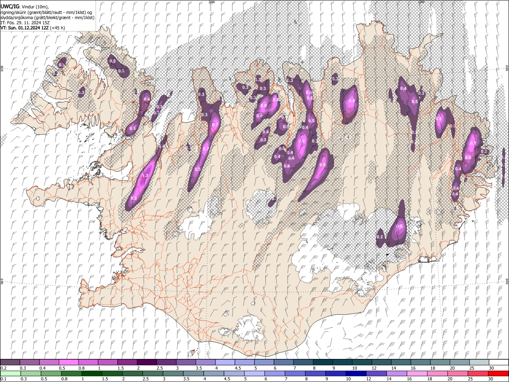Image resolution: width=509 pixels, height=382 pixels.
Task: Click the 0.2 dusky purple swatch in top legend row
Action: click(10, 362)
